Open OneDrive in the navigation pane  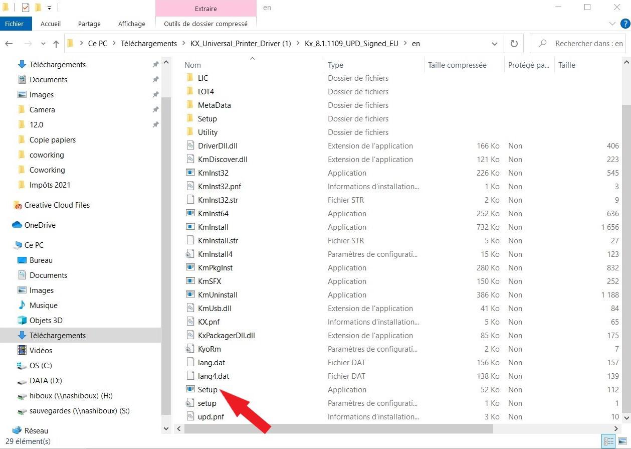click(40, 225)
